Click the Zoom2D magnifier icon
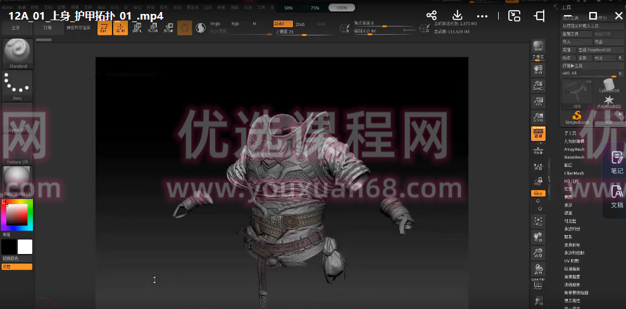Viewport: 626px width, 309px height. coord(538,86)
